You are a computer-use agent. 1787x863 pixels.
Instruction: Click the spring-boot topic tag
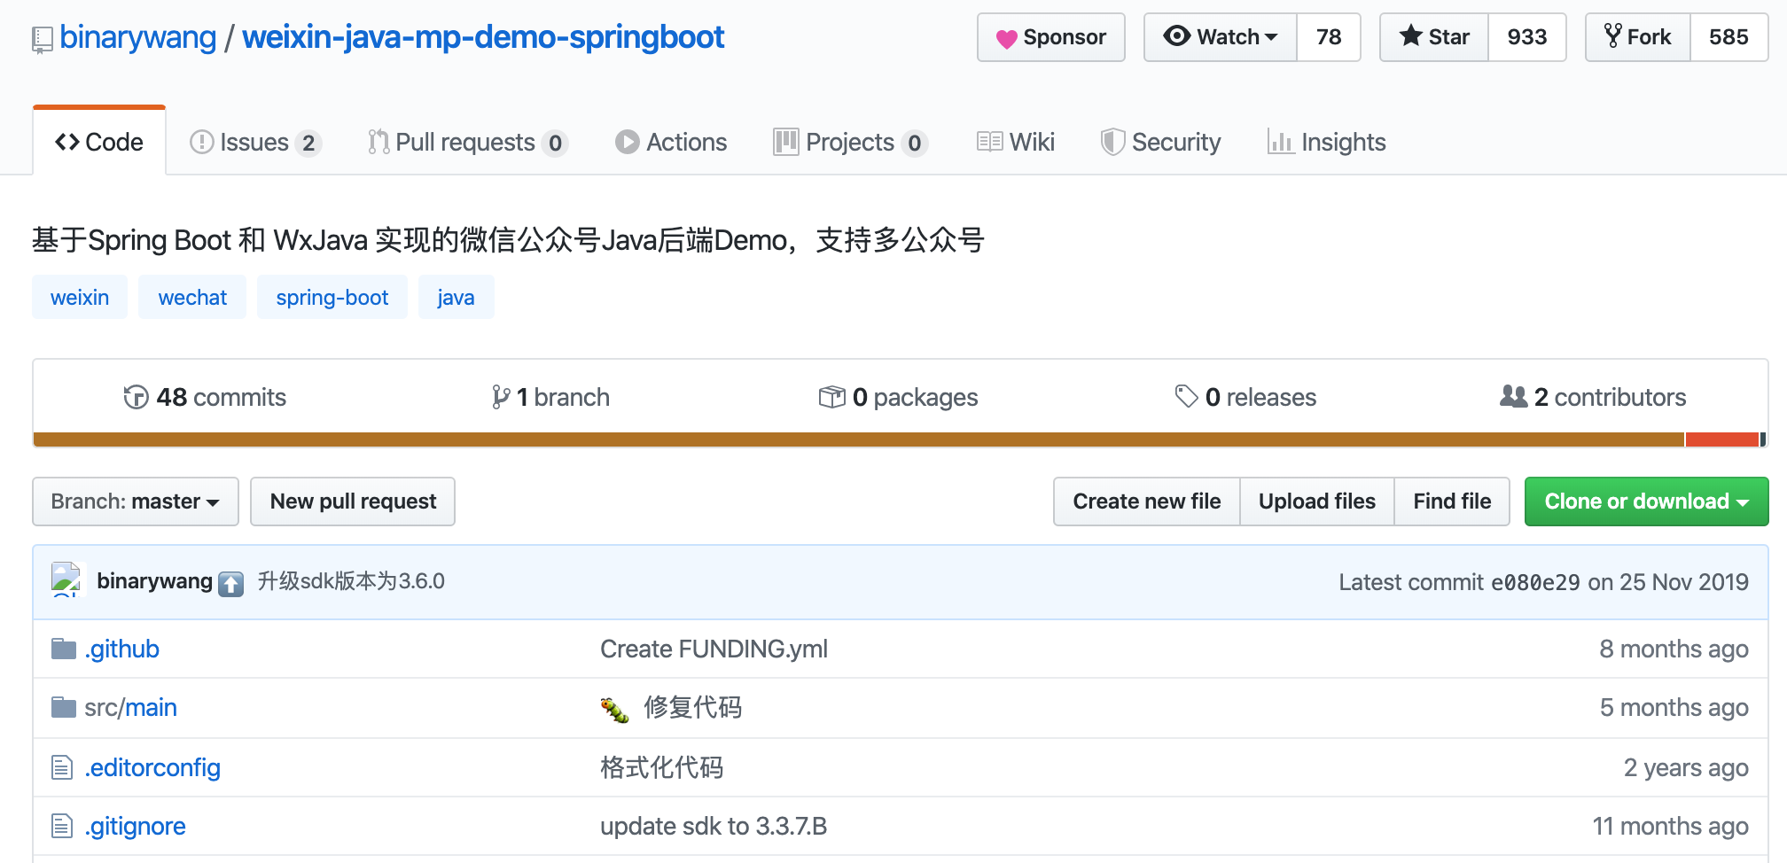(332, 297)
